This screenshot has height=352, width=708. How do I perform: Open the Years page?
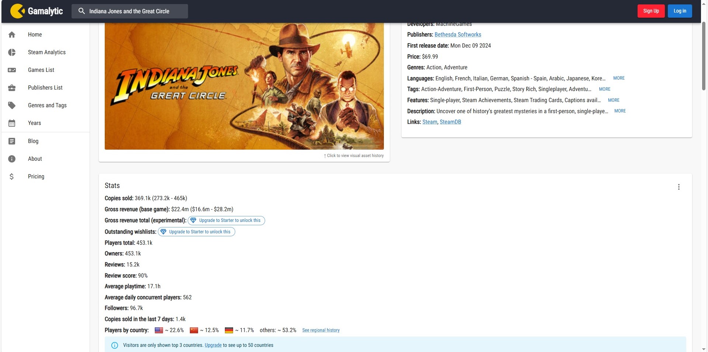(x=46, y=123)
